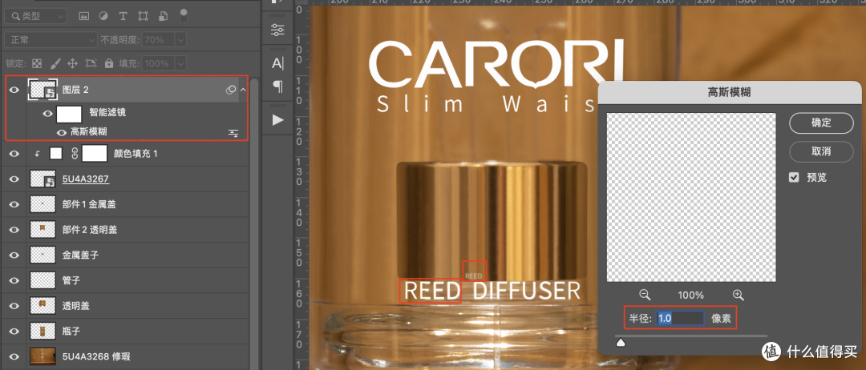Open 高斯模糊 filter blending options icon
This screenshot has height=370, width=866.
point(233,133)
